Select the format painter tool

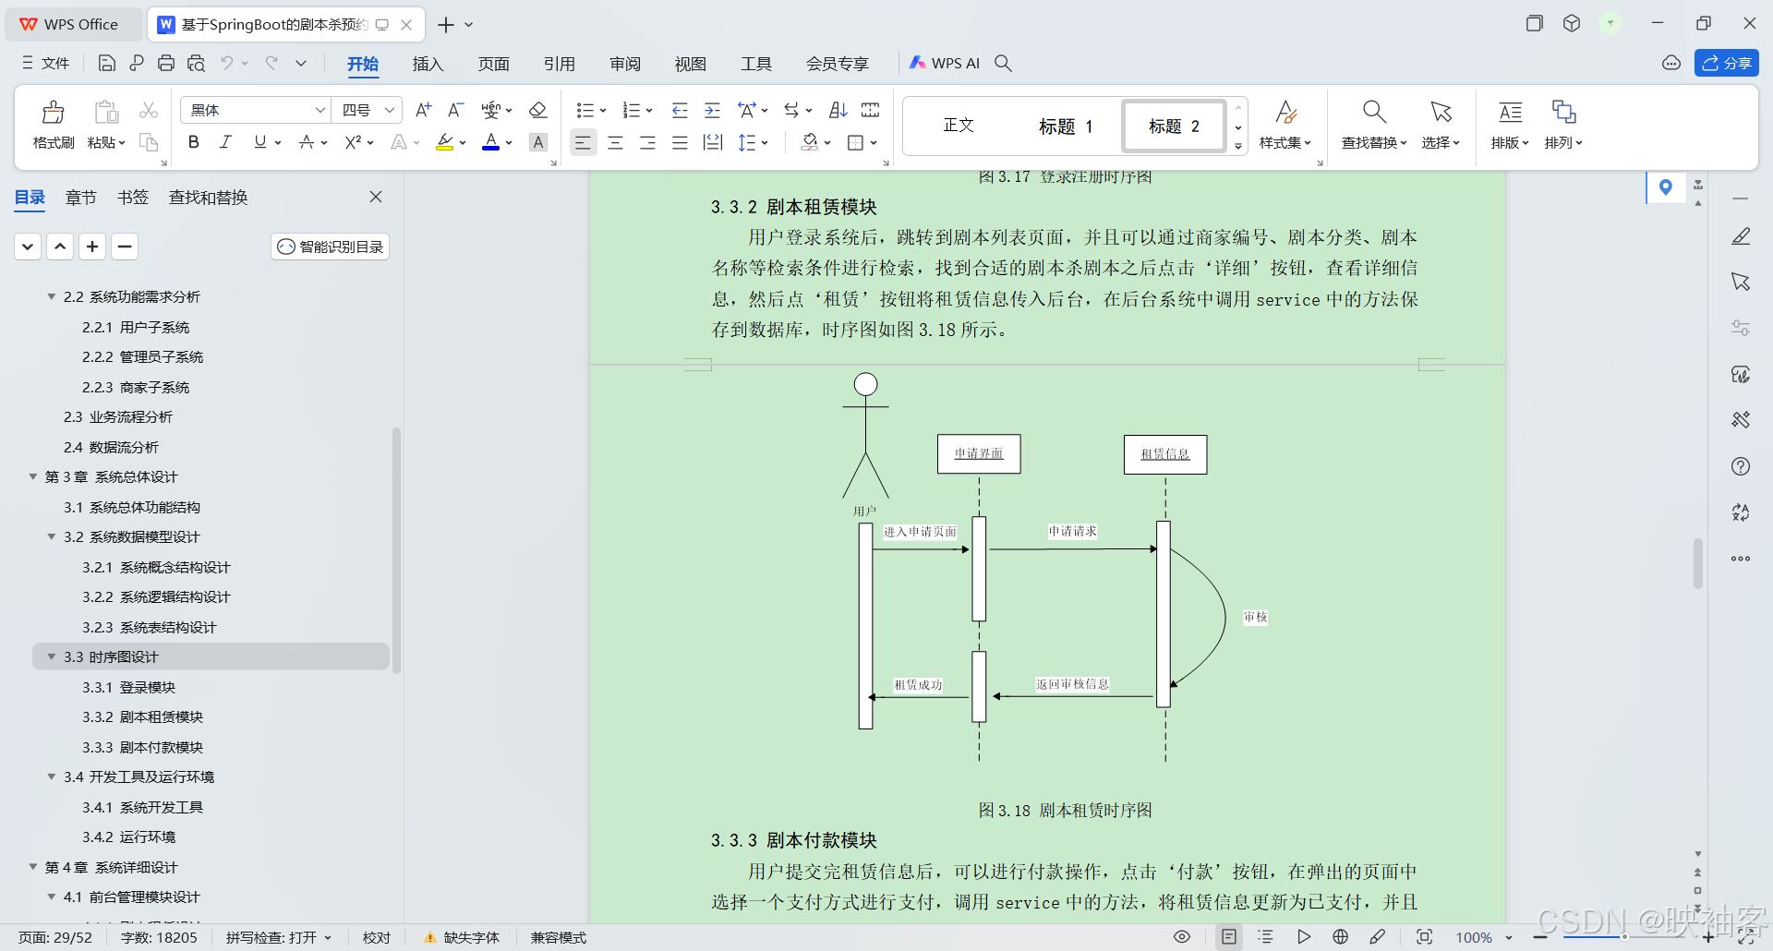point(53,125)
